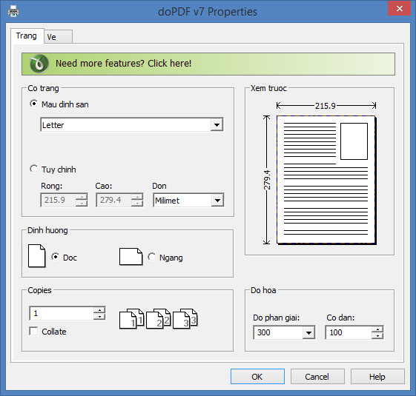Image resolution: width=416 pixels, height=396 pixels.
Task: Click the OK button
Action: click(257, 377)
